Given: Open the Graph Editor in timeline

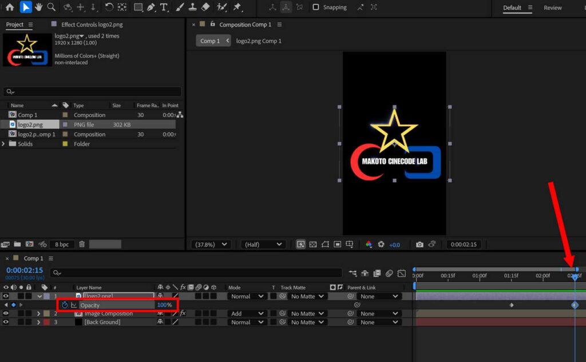Looking at the screenshot, I should 401,273.
